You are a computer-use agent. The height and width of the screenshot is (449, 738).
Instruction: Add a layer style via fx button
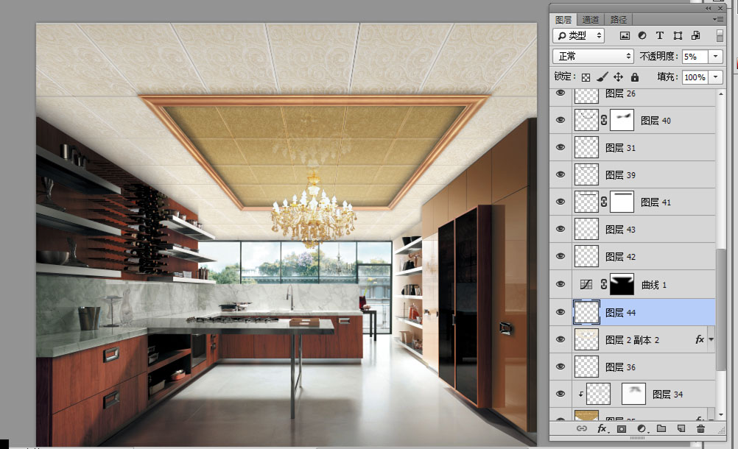(602, 428)
